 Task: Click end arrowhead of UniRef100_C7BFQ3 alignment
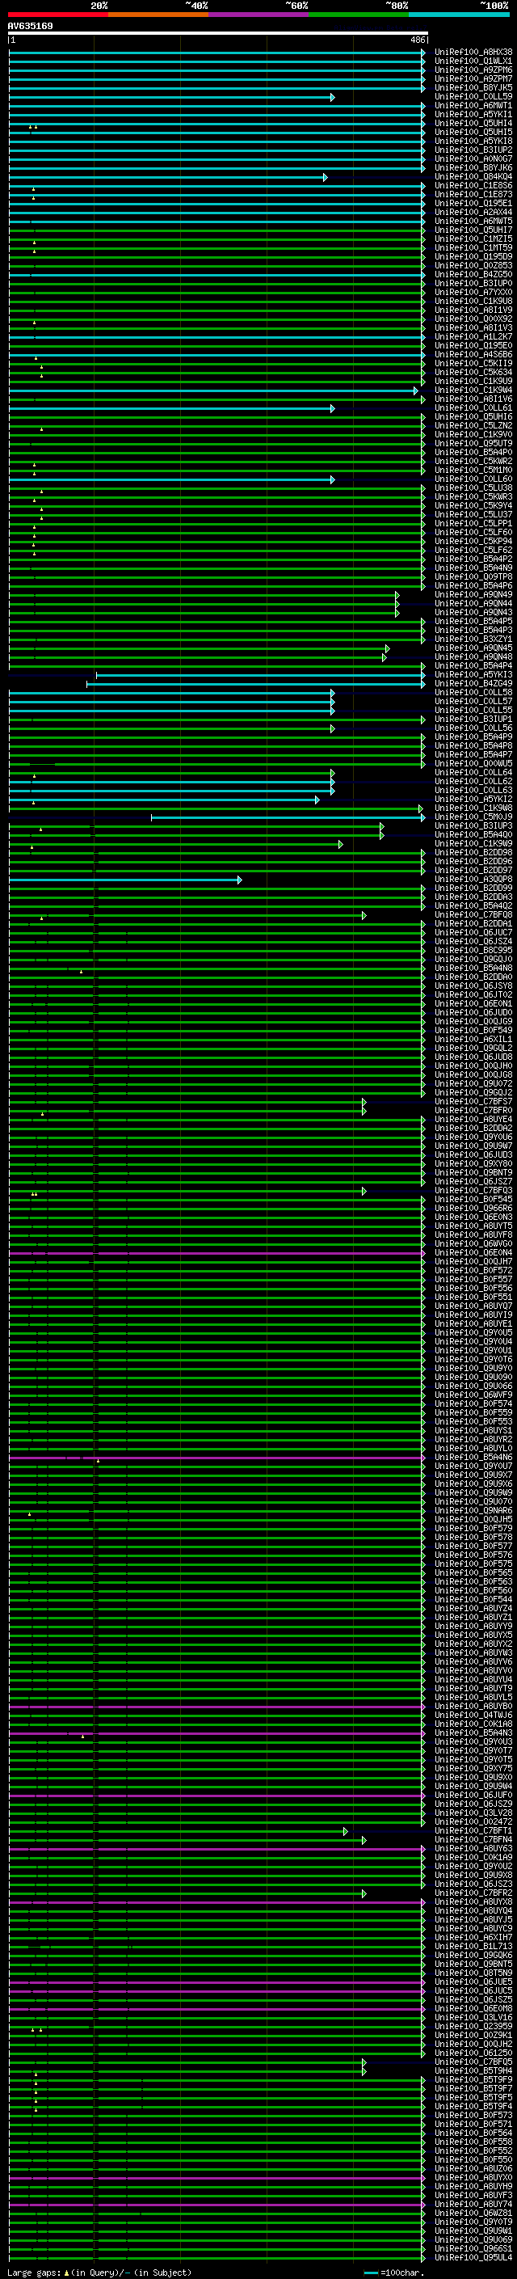pos(364,1191)
